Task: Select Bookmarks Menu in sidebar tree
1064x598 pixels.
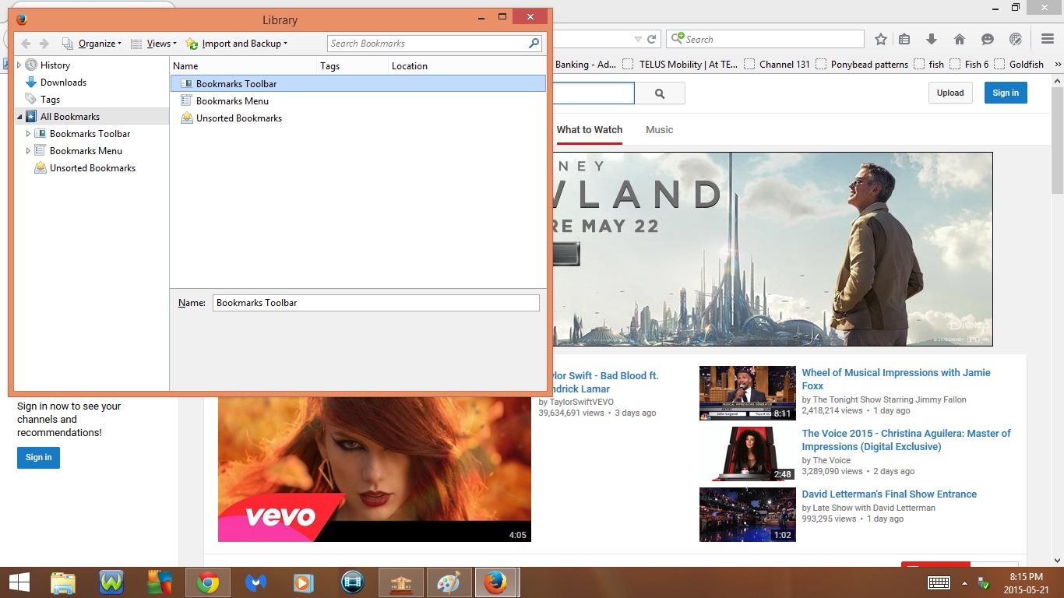Action: pos(86,151)
